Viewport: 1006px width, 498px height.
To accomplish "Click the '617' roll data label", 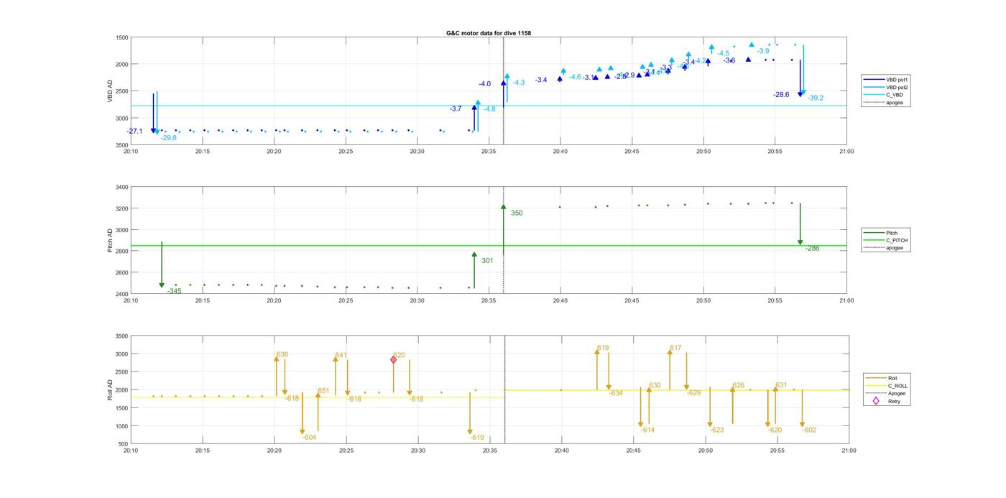I will pyautogui.click(x=675, y=349).
